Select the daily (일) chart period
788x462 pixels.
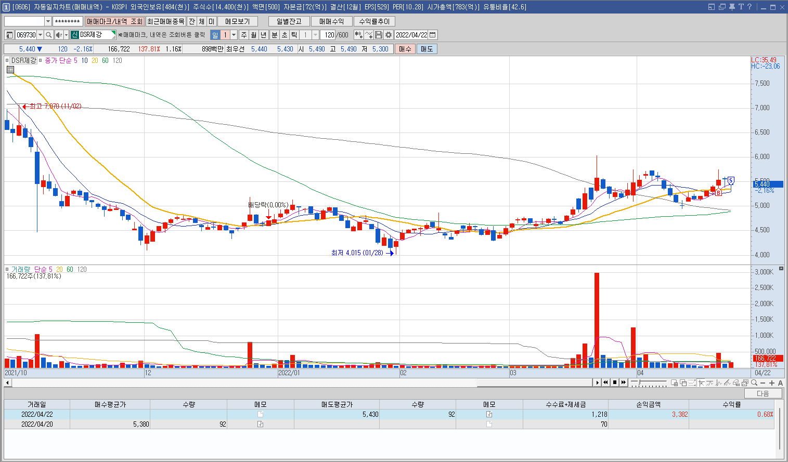click(x=215, y=35)
